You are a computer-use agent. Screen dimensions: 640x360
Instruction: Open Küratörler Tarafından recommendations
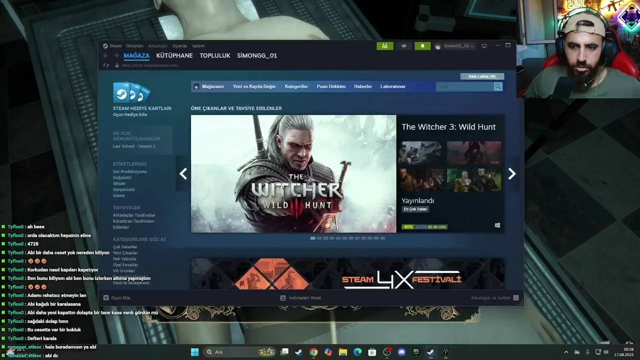[133, 221]
